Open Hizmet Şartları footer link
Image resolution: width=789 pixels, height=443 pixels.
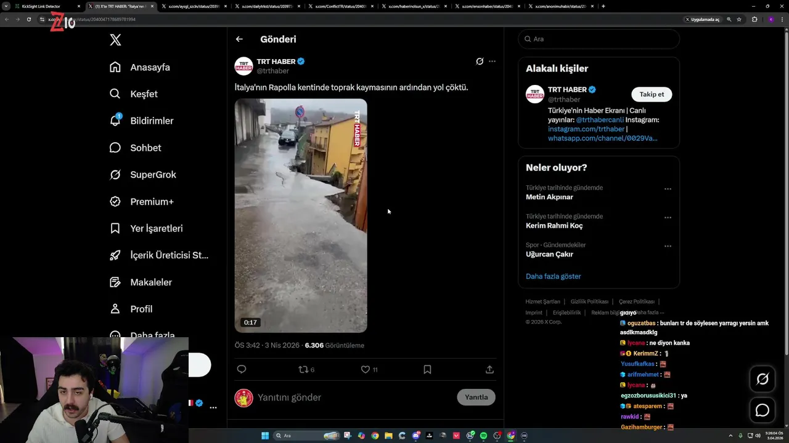point(542,301)
